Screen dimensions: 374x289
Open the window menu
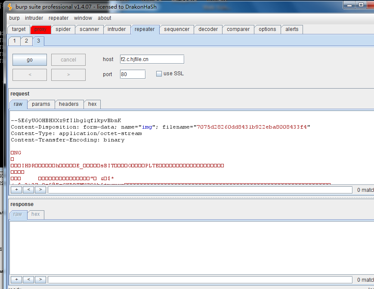(x=83, y=18)
